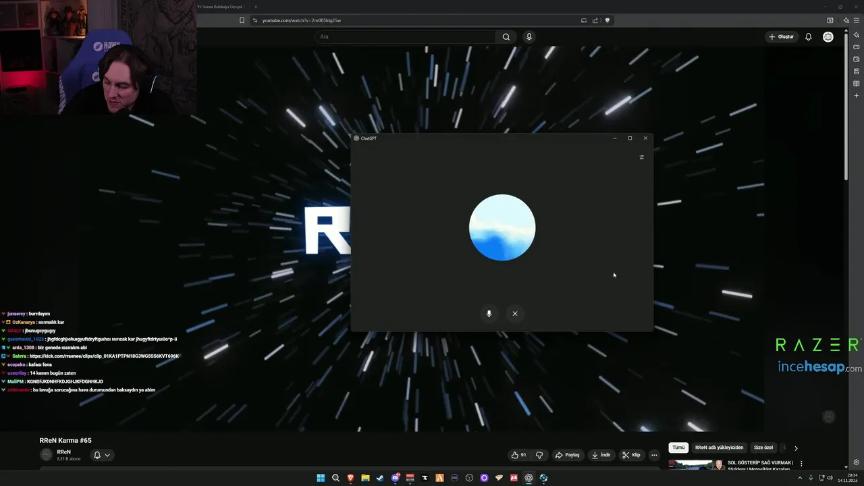Open ChatGPT voice settings sliders icon

click(x=641, y=157)
